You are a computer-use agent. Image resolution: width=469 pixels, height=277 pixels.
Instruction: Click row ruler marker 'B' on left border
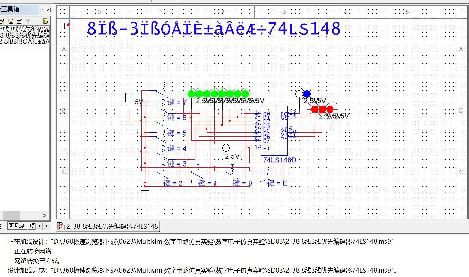(x=63, y=110)
